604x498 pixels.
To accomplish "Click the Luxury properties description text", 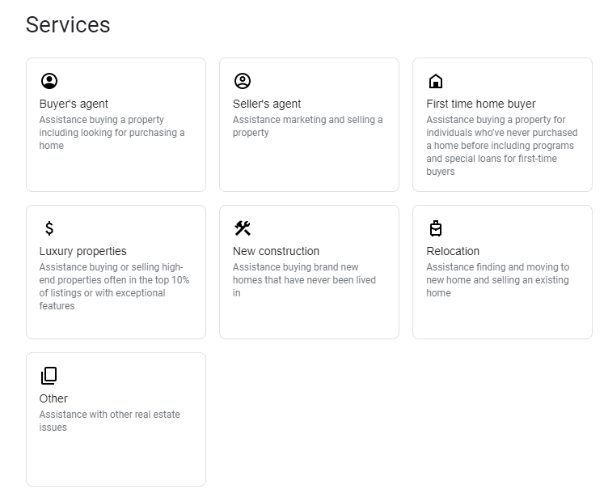I will pos(114,287).
